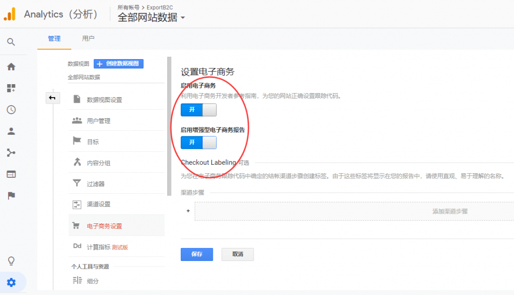Open audience reports person icon

click(x=11, y=131)
